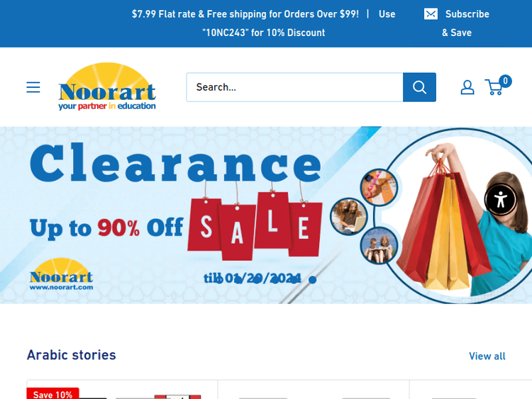Open the accessibility widget button
Viewport: 532px width, 399px height.
click(500, 200)
